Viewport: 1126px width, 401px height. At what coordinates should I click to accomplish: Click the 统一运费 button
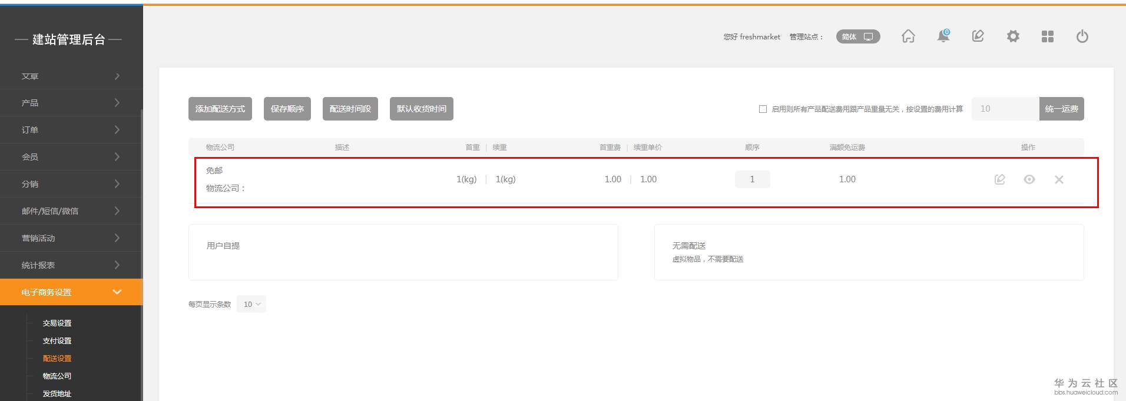point(1062,109)
